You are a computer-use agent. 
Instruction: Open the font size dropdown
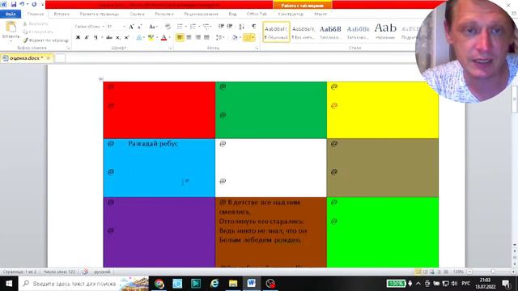click(x=124, y=27)
